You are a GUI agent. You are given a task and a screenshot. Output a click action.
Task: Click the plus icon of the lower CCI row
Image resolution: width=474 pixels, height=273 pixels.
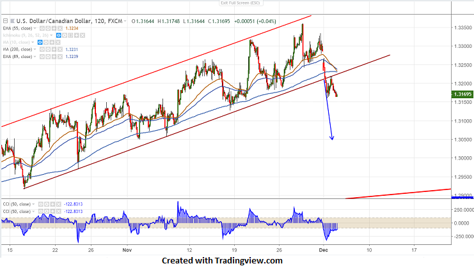52,211
